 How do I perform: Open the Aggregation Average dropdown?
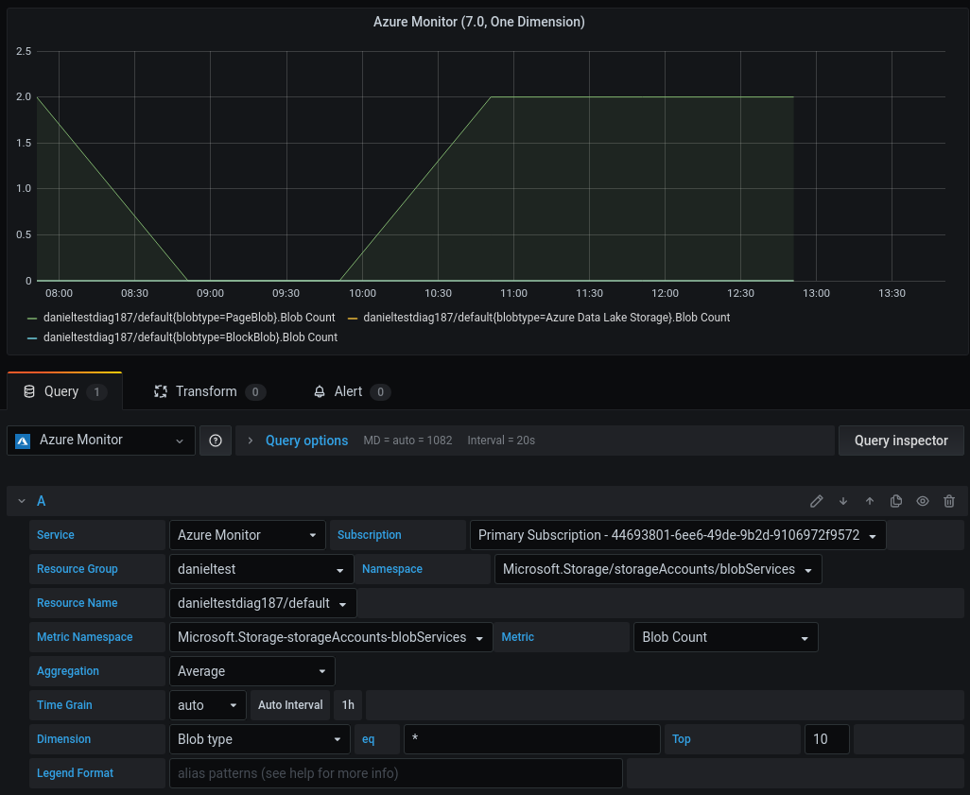point(252,671)
